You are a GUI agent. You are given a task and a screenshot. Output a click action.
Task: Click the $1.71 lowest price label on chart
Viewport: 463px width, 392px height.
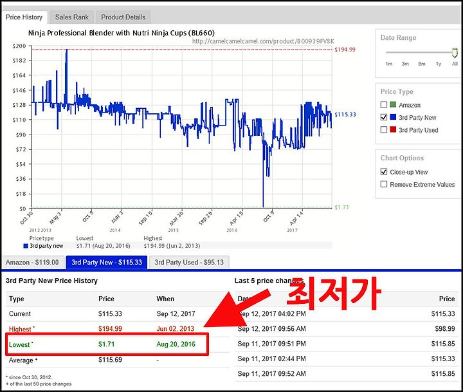click(x=341, y=207)
